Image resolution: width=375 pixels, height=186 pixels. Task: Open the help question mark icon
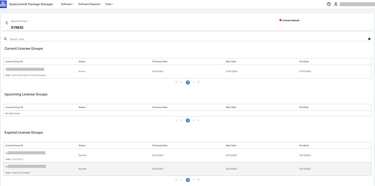pyautogui.click(x=329, y=4)
